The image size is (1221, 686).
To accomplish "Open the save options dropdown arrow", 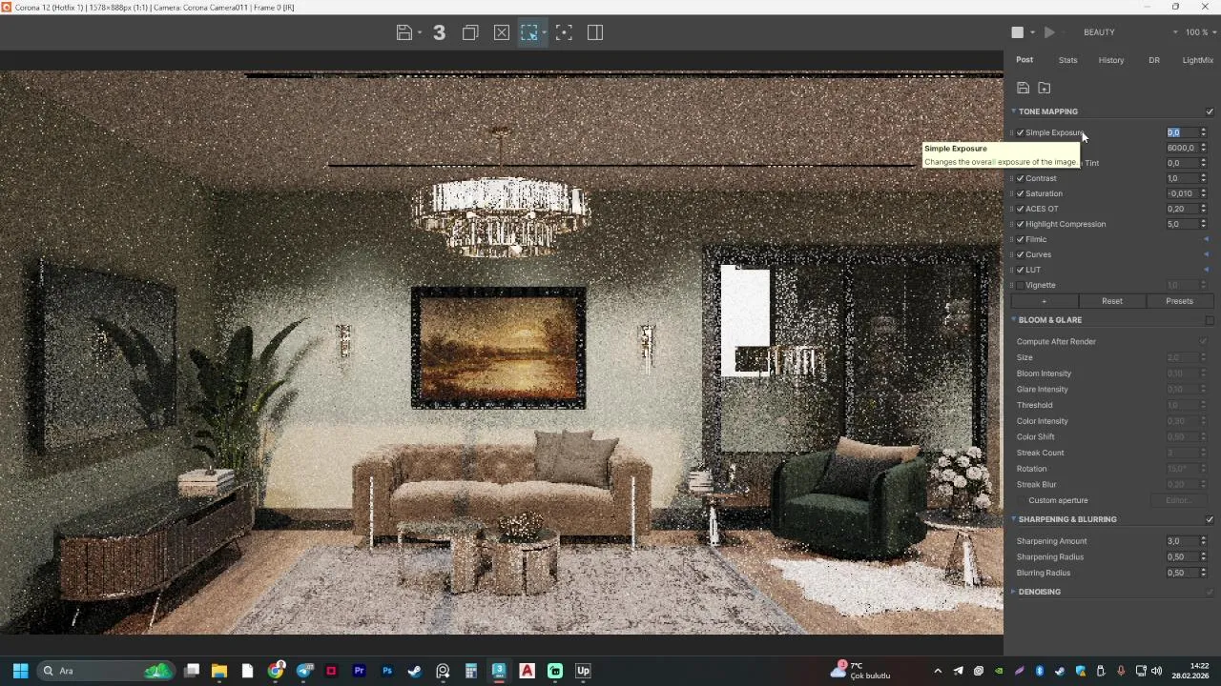I will pyautogui.click(x=420, y=33).
